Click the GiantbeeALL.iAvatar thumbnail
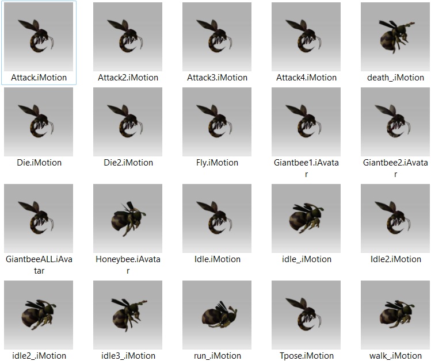 39,218
